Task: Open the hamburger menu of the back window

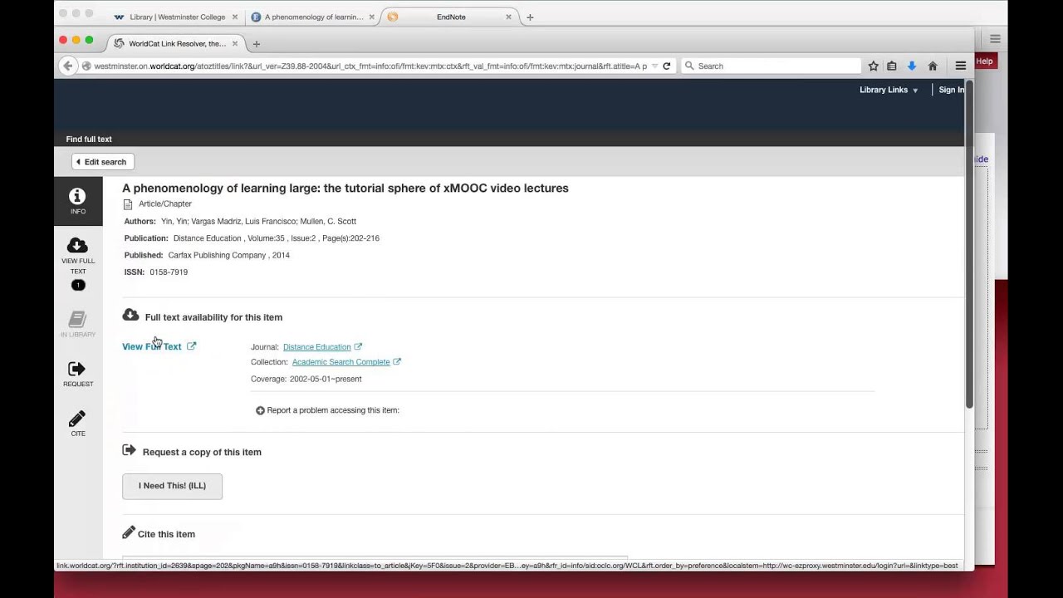Action: (x=995, y=38)
